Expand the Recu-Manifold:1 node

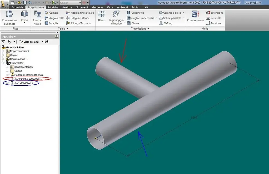[x=3, y=59]
